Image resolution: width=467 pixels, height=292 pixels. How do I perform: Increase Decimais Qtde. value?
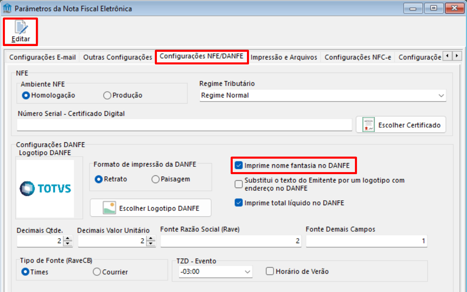(68, 238)
